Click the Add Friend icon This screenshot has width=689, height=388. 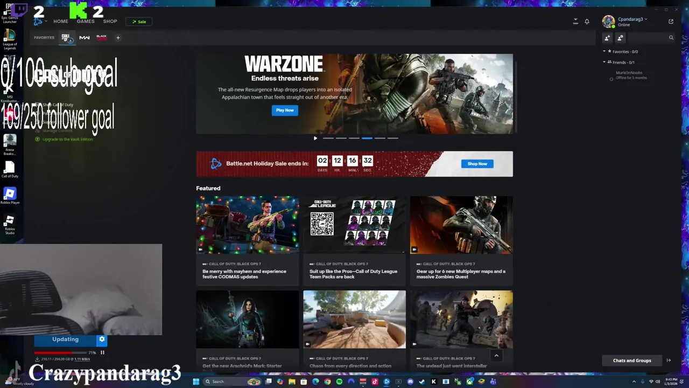607,38
